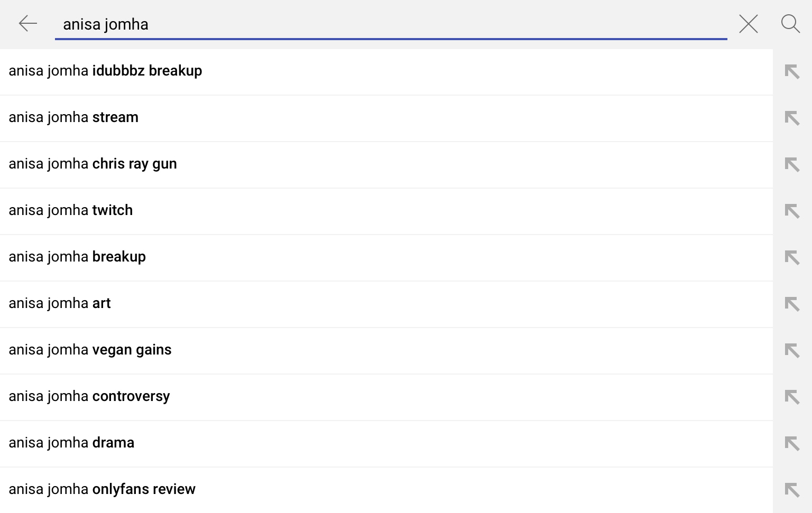Choose the plain 'anisa jomha breakup' suggestion
The height and width of the screenshot is (513, 812).
[386, 258]
